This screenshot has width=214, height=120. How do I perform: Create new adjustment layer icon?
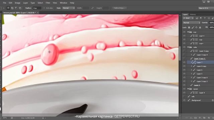pyautogui.click(x=200, y=118)
